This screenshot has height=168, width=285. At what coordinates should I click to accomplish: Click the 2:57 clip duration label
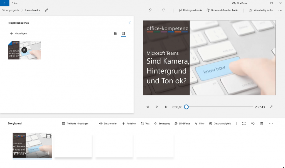[x=23, y=154]
